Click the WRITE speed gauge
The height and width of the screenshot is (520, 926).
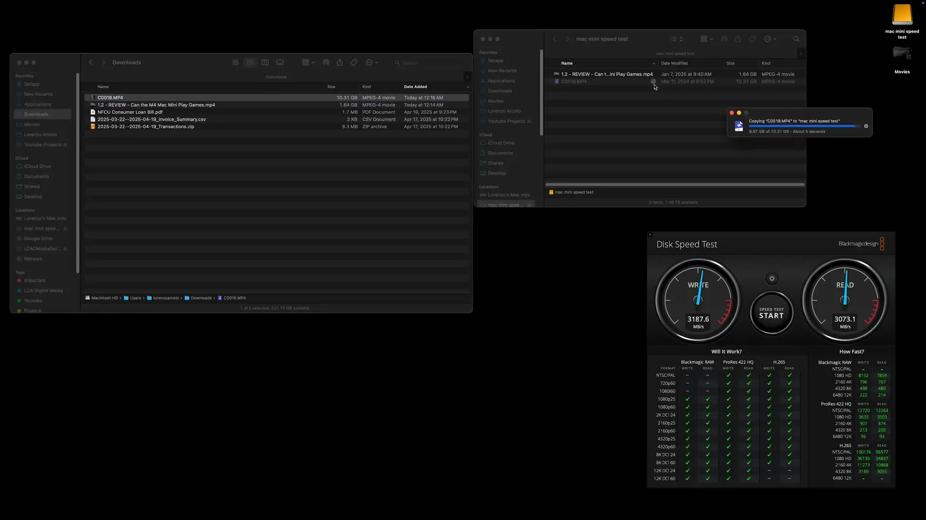[698, 300]
